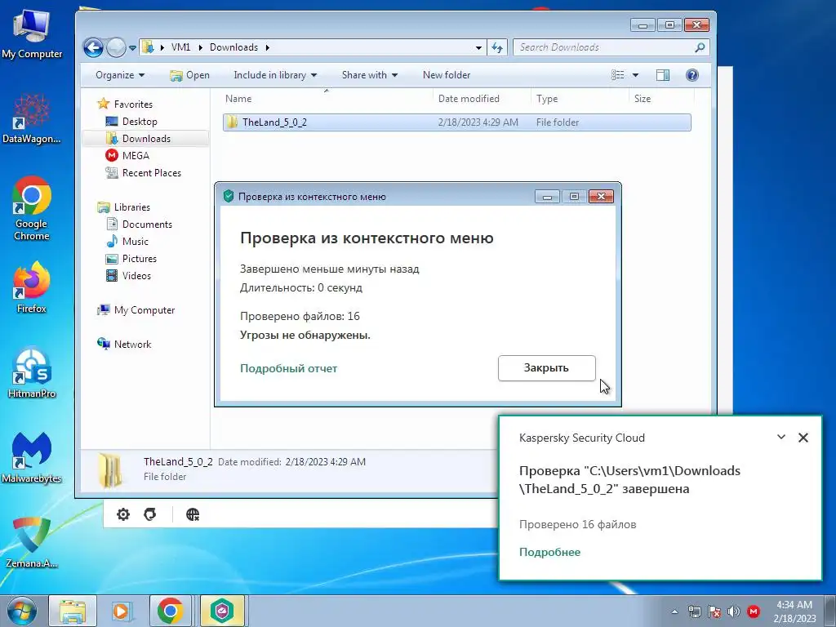
Task: Expand the view options dropdown arrow
Action: [635, 75]
